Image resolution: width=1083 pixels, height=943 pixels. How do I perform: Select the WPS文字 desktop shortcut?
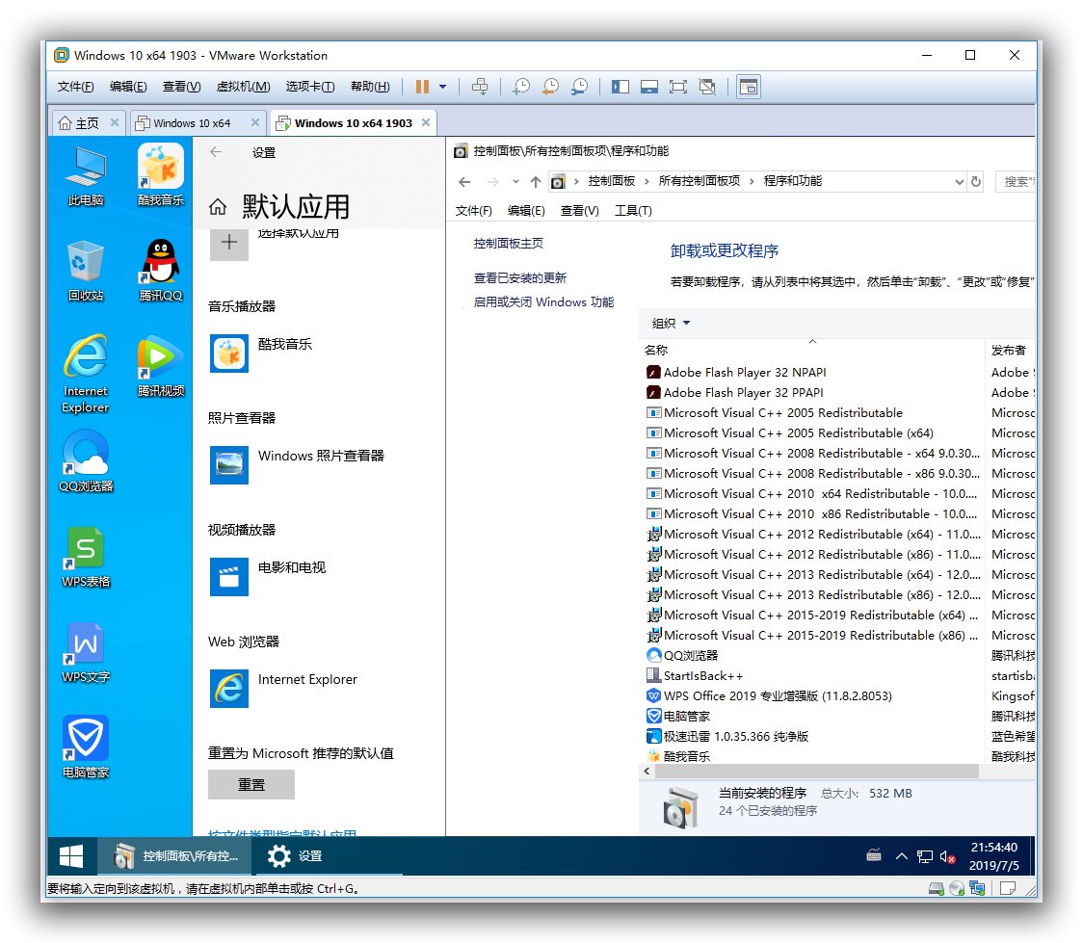[x=86, y=652]
